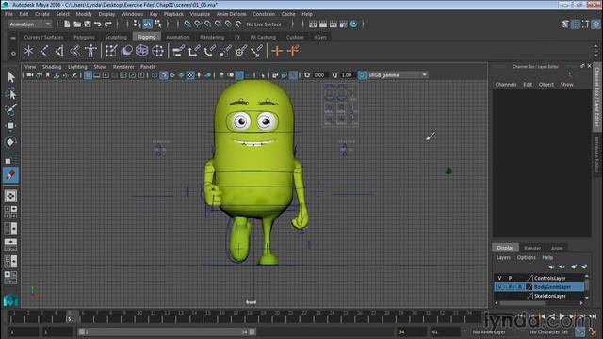Click the exposure value field showing 0.00
The height and width of the screenshot is (339, 603).
point(320,75)
